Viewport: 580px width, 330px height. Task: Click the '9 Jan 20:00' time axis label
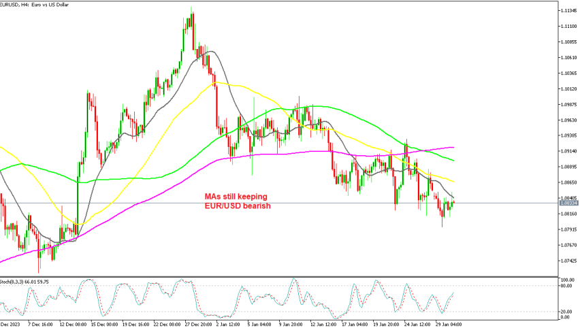tap(291, 325)
